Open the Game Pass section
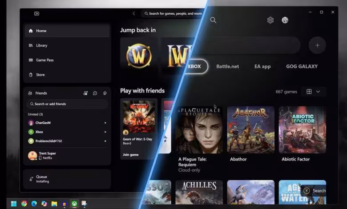Image resolution: width=347 pixels, height=209 pixels. 67,60
